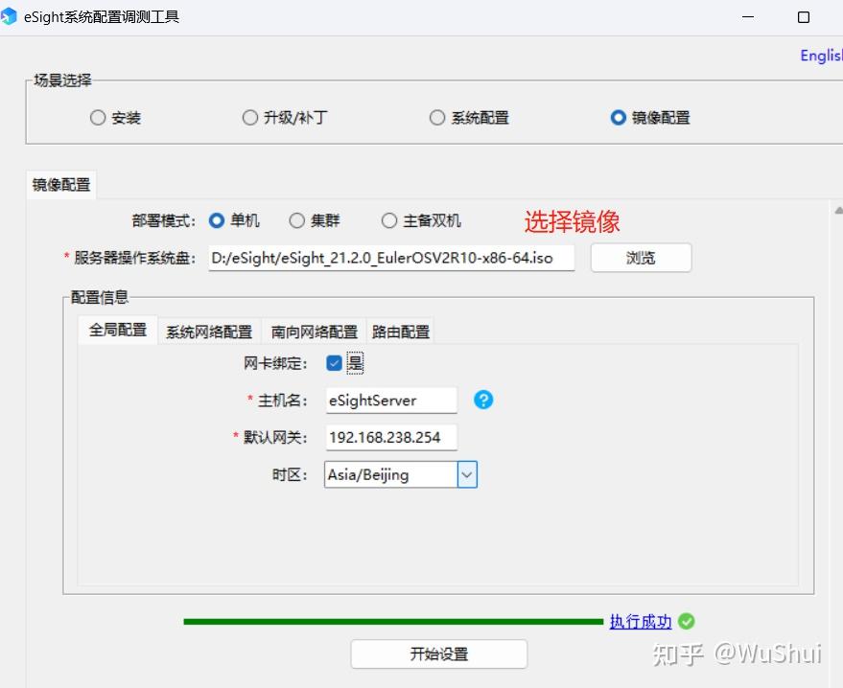Uncheck the 网卡绑定 checkbox
This screenshot has height=688, width=843.
tap(333, 362)
